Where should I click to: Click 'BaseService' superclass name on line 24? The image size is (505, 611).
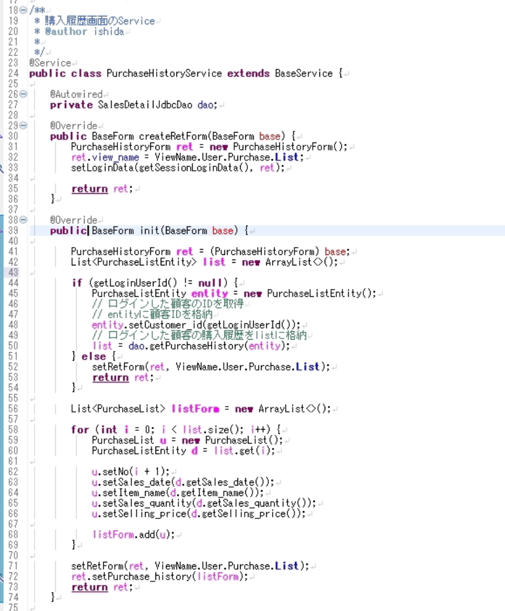(304, 74)
